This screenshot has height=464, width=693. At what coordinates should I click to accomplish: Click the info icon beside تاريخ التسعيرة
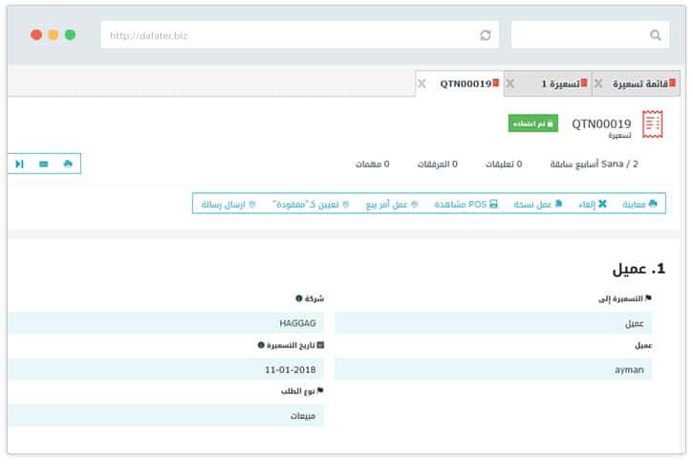[x=261, y=344]
